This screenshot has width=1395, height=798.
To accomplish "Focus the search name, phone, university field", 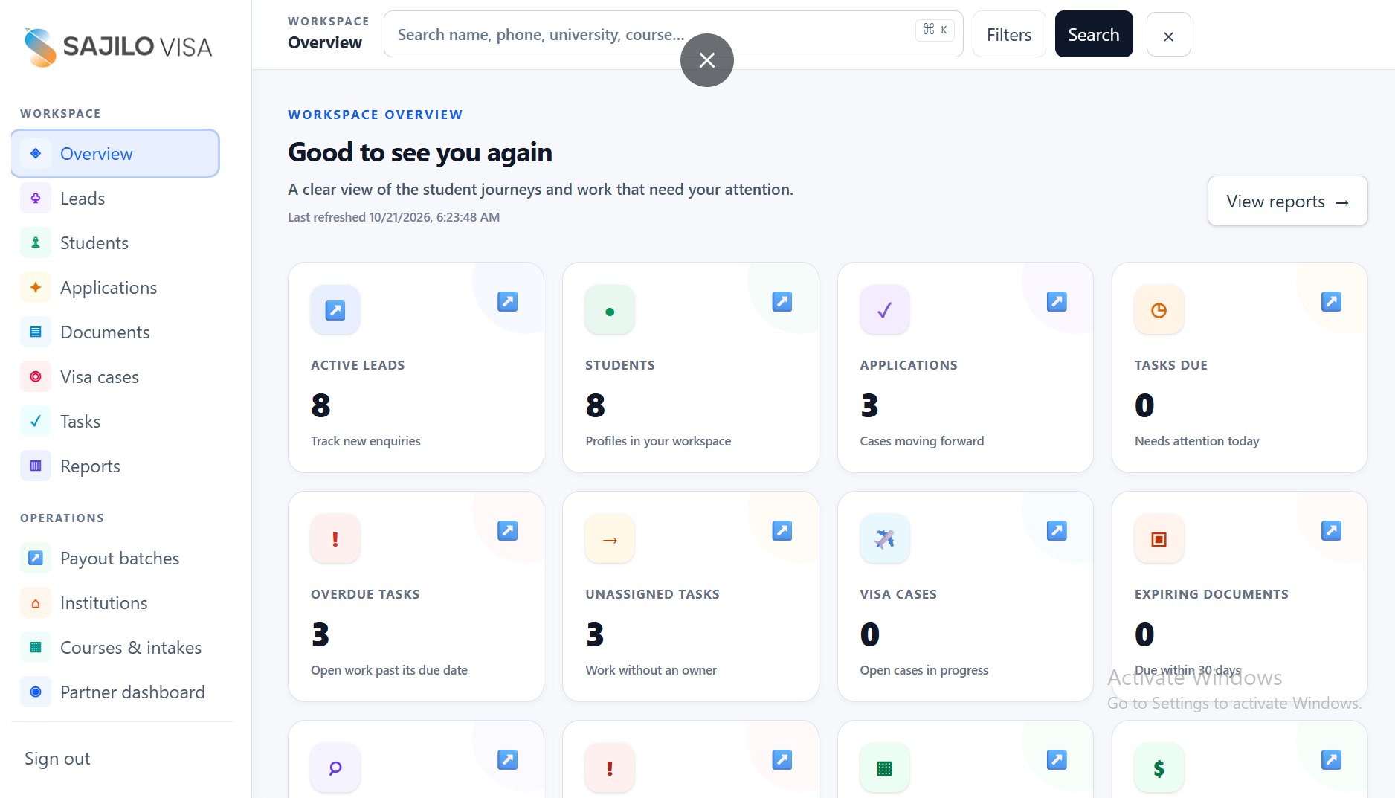I will pos(673,34).
